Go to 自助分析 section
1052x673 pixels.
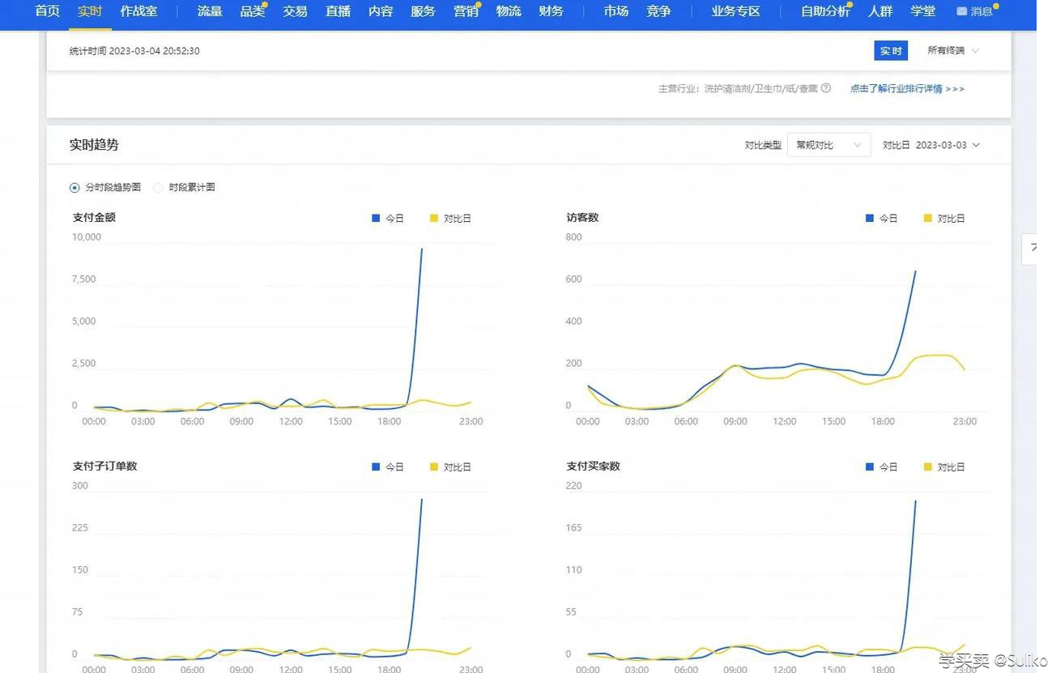point(825,11)
